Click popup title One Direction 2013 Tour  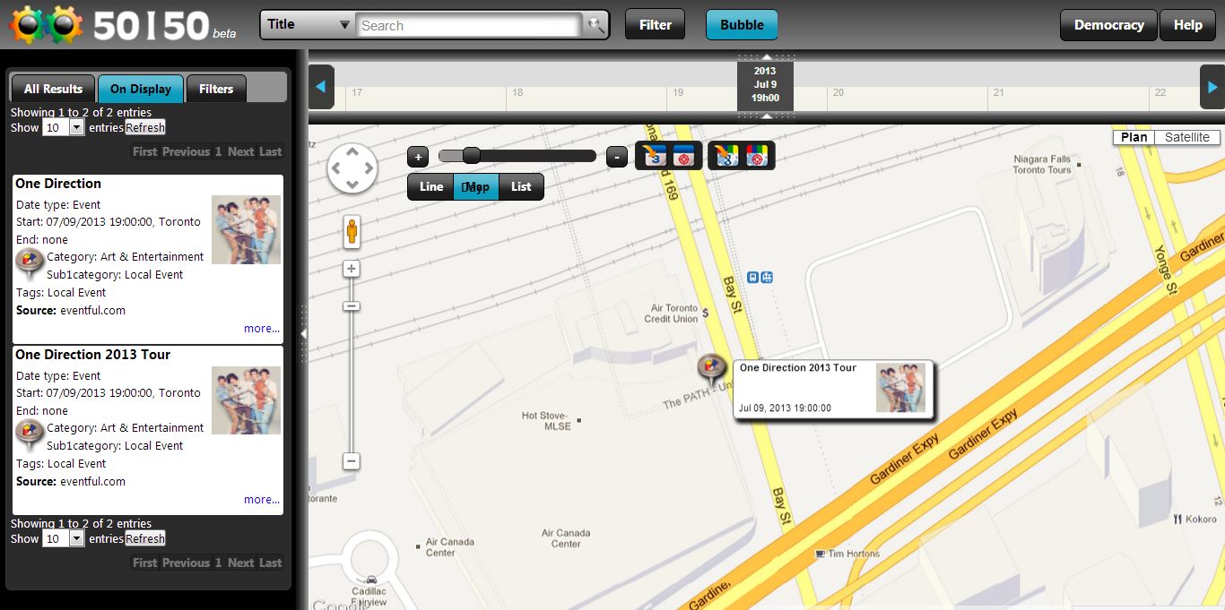pos(797,368)
